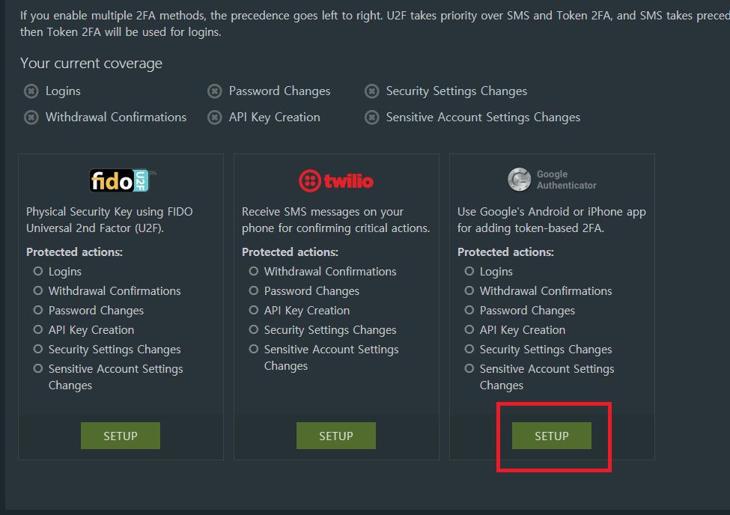Click 'Logins' text in fido card
730x515 pixels.
65,272
